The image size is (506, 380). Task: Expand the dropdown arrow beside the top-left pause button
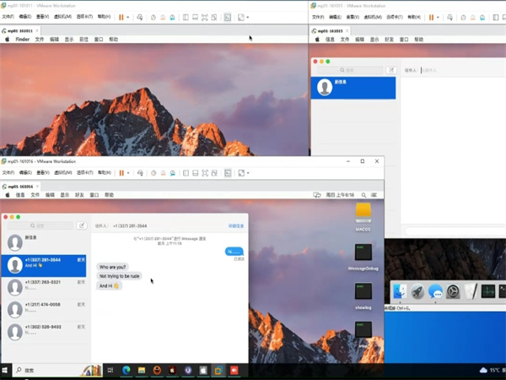(x=128, y=17)
